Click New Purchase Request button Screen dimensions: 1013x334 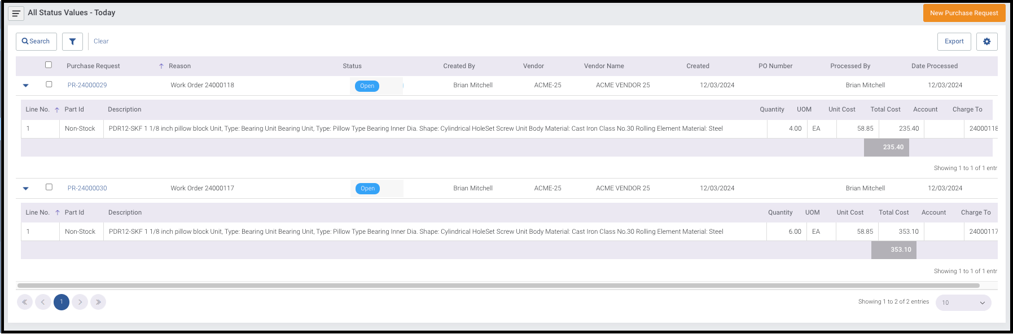click(964, 13)
